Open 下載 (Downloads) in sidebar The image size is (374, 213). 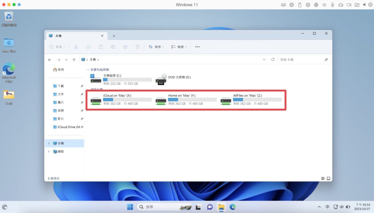[58, 86]
